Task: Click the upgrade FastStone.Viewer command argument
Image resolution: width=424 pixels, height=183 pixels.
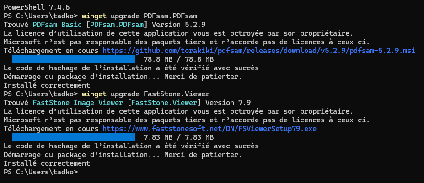Action: coord(160,94)
